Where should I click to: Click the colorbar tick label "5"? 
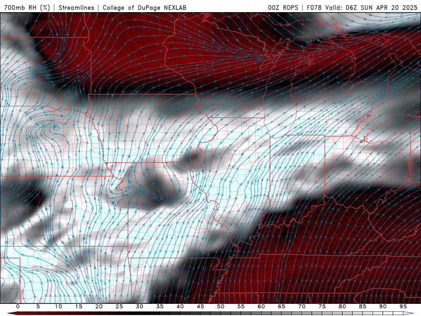(38, 307)
